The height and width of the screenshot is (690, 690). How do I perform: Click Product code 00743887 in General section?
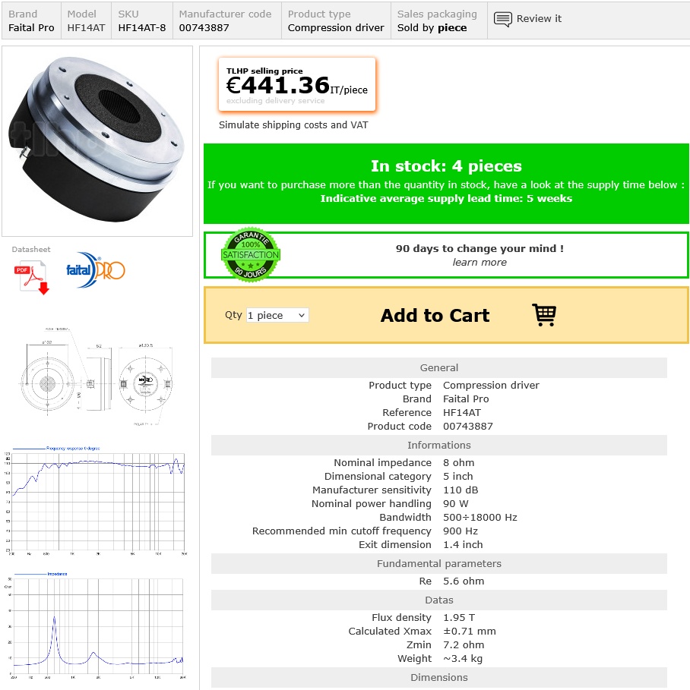468,427
